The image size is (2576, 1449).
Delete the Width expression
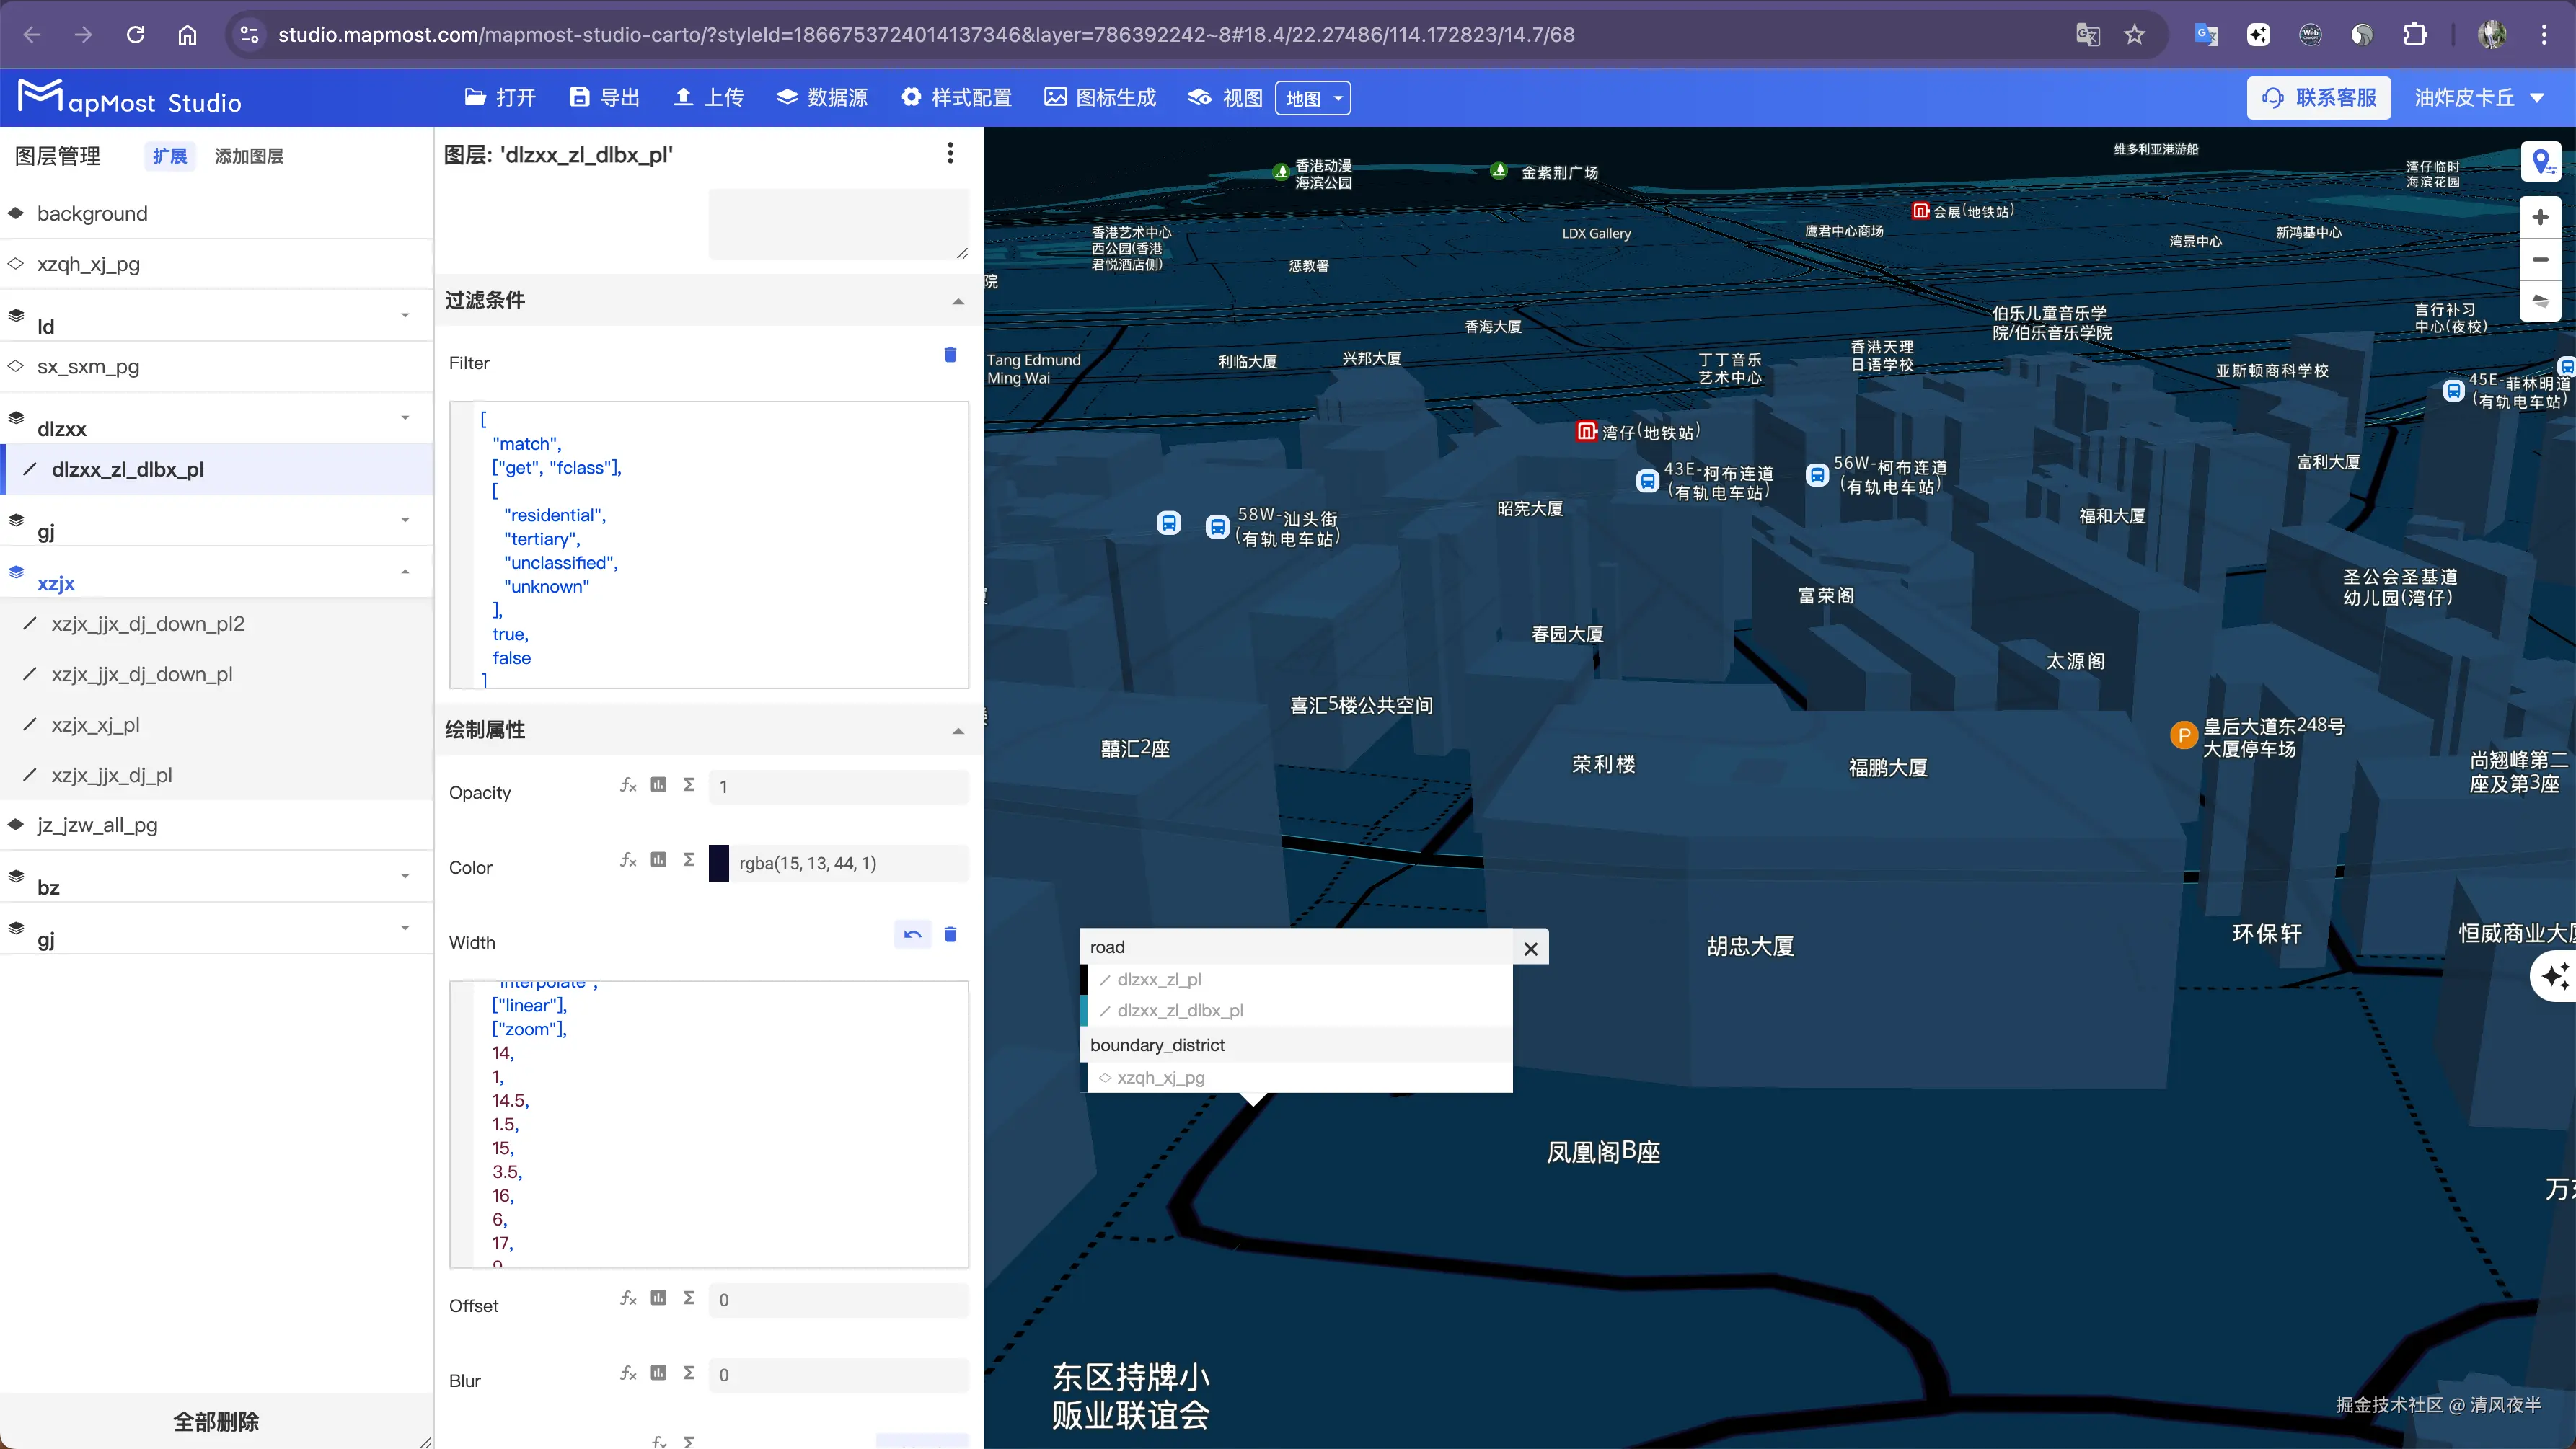[950, 934]
